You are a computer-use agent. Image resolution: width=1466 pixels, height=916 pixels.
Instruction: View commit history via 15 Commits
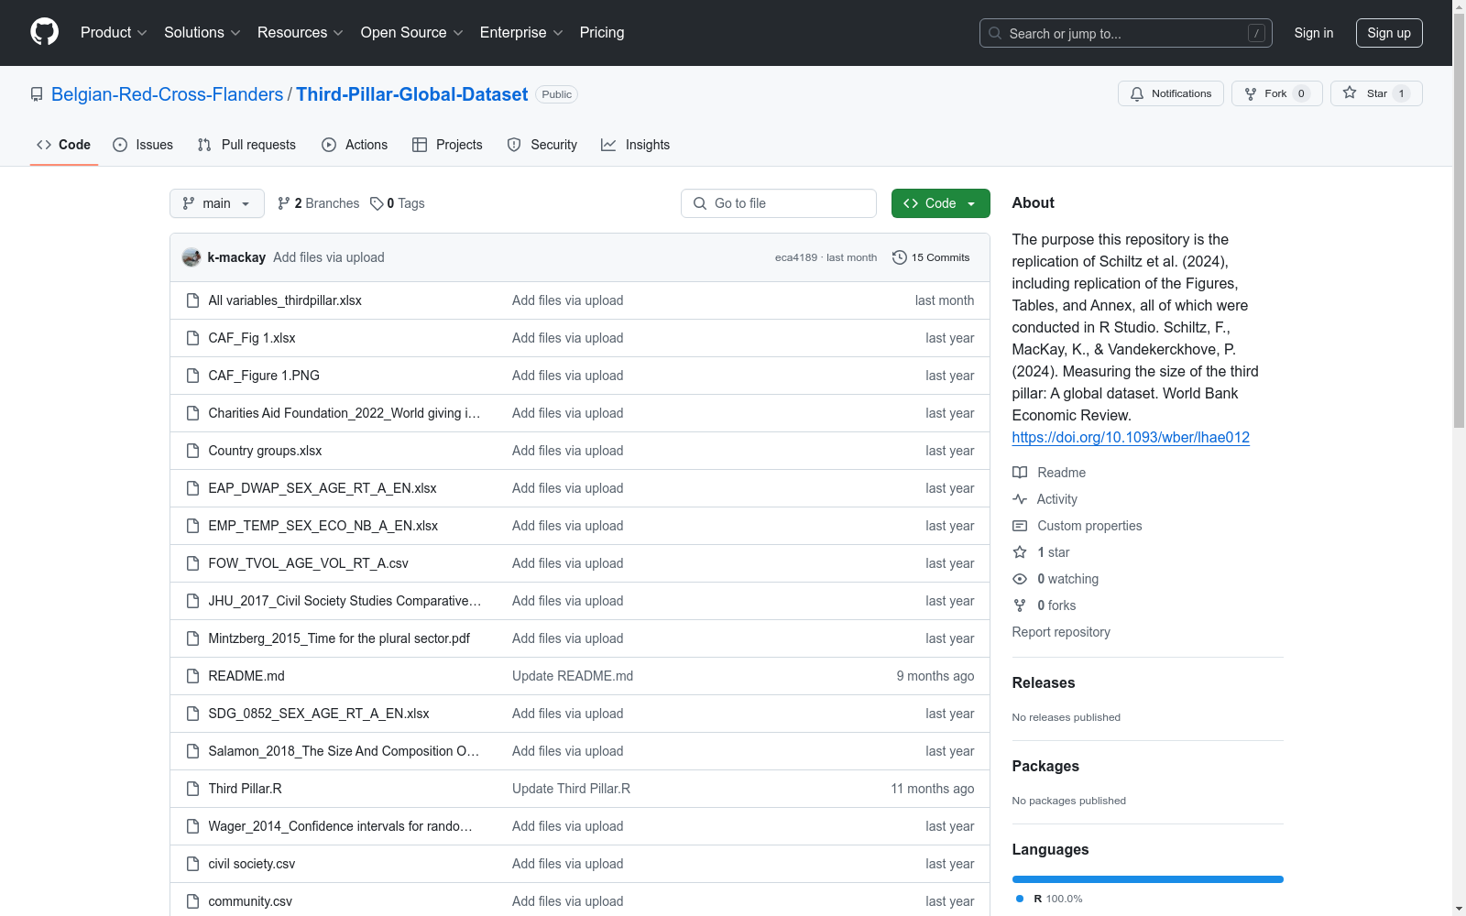(931, 257)
